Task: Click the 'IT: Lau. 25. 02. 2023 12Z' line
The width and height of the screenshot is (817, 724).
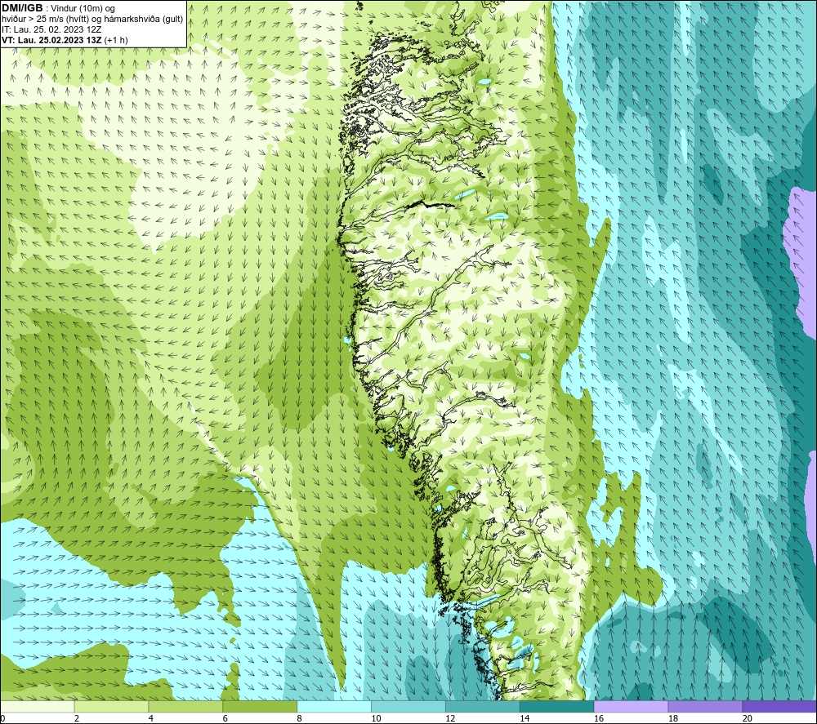Action: pyautogui.click(x=51, y=29)
